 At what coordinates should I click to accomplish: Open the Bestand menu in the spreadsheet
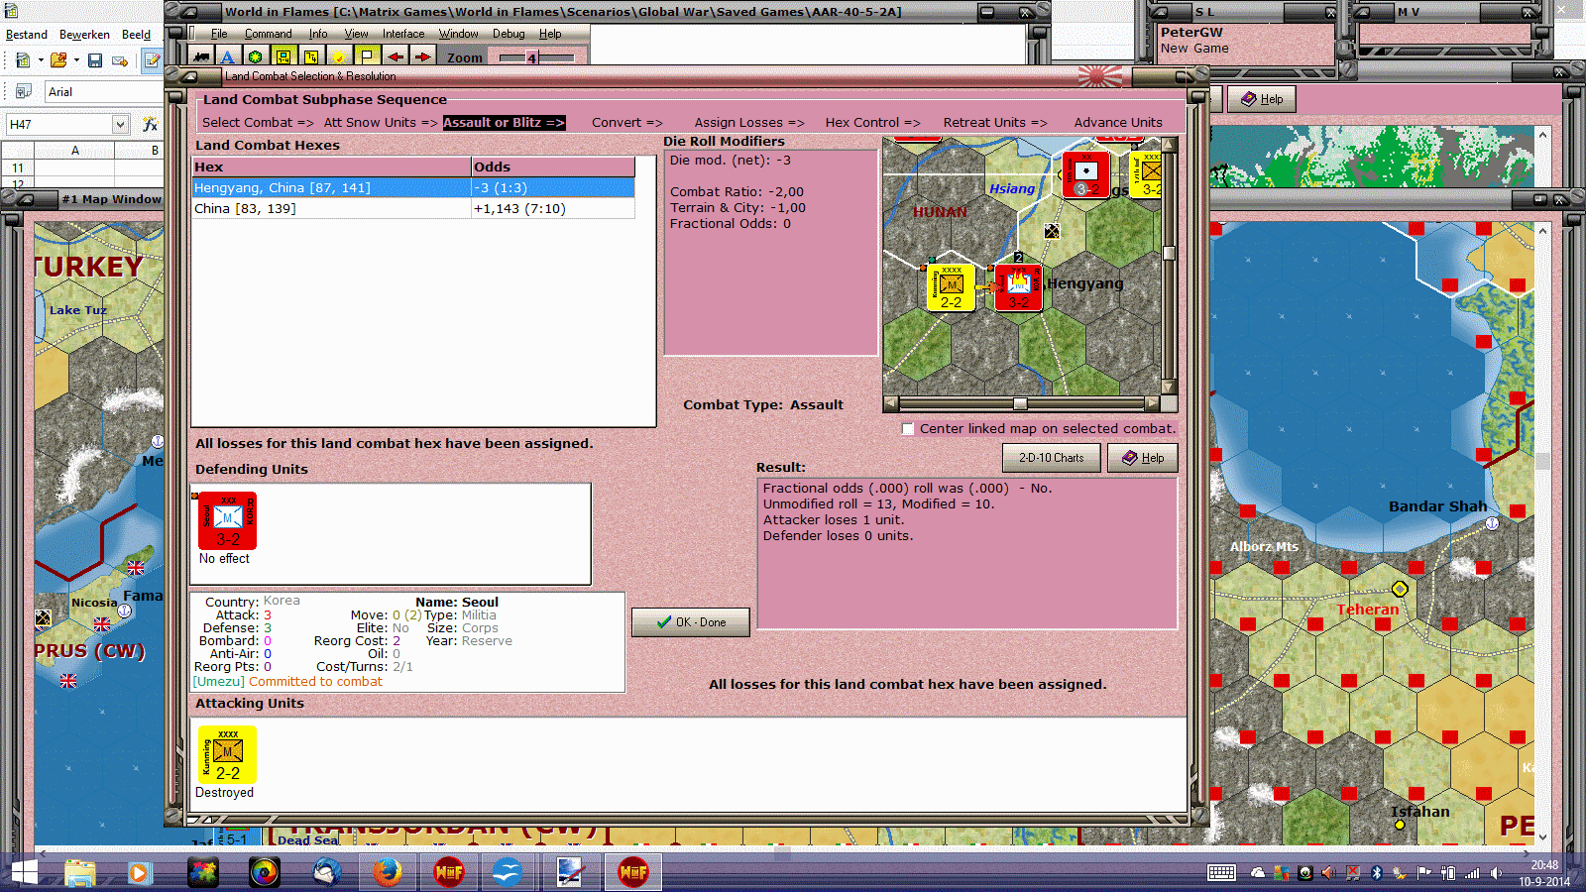pyautogui.click(x=27, y=35)
